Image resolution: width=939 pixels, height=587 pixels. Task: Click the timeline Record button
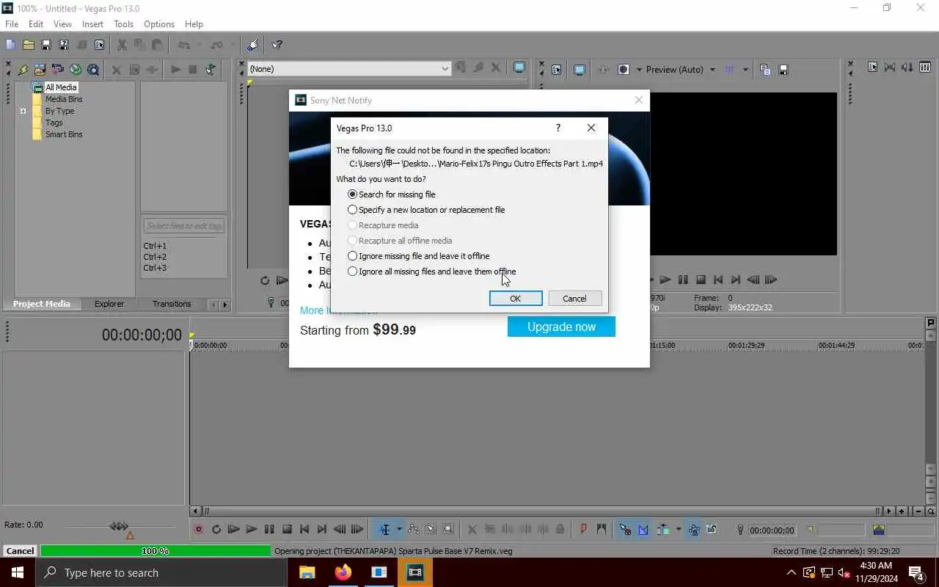pyautogui.click(x=198, y=529)
